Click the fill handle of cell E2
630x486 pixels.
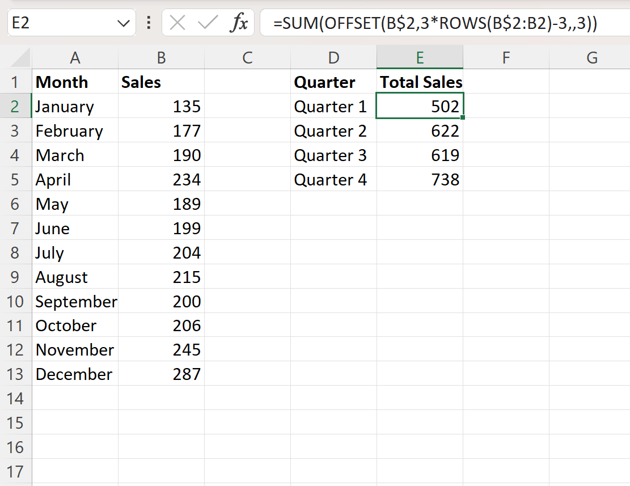pyautogui.click(x=463, y=117)
